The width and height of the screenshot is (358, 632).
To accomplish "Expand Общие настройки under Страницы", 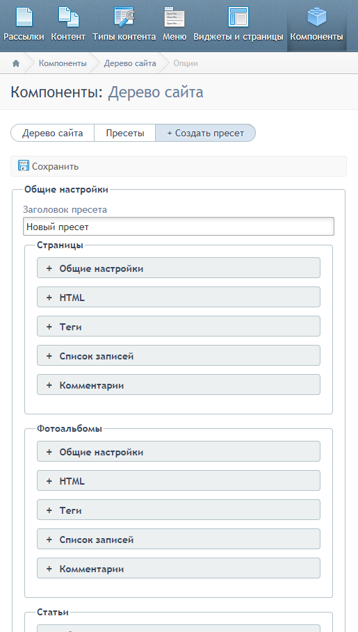I will [x=179, y=268].
